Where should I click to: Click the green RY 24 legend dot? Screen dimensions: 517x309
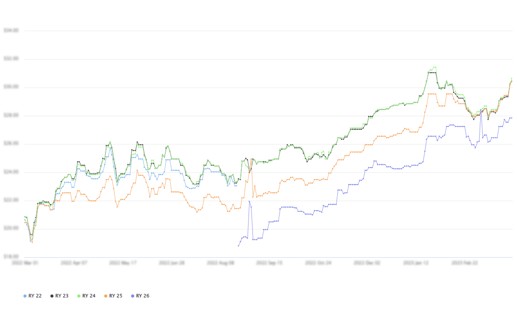[x=79, y=296]
